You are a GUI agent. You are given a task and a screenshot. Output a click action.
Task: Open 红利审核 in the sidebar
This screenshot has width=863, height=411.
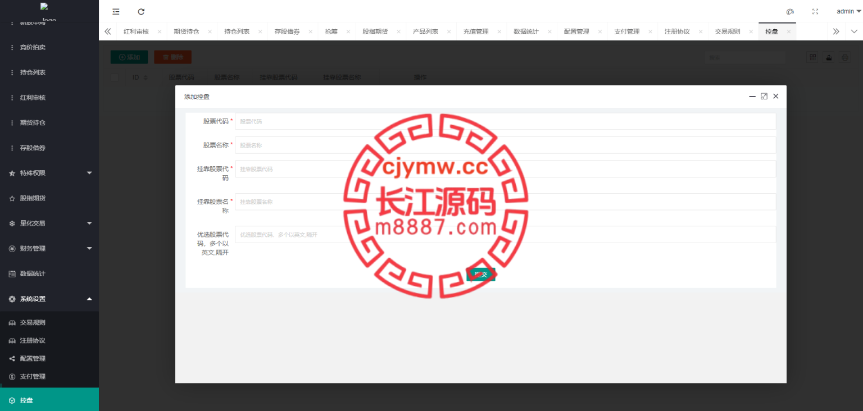49,98
